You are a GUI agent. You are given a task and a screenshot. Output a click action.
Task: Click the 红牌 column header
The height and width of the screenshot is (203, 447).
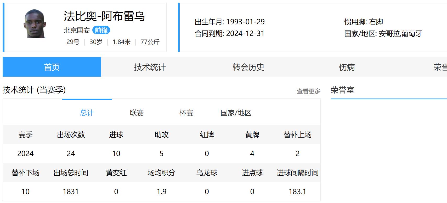(x=207, y=135)
